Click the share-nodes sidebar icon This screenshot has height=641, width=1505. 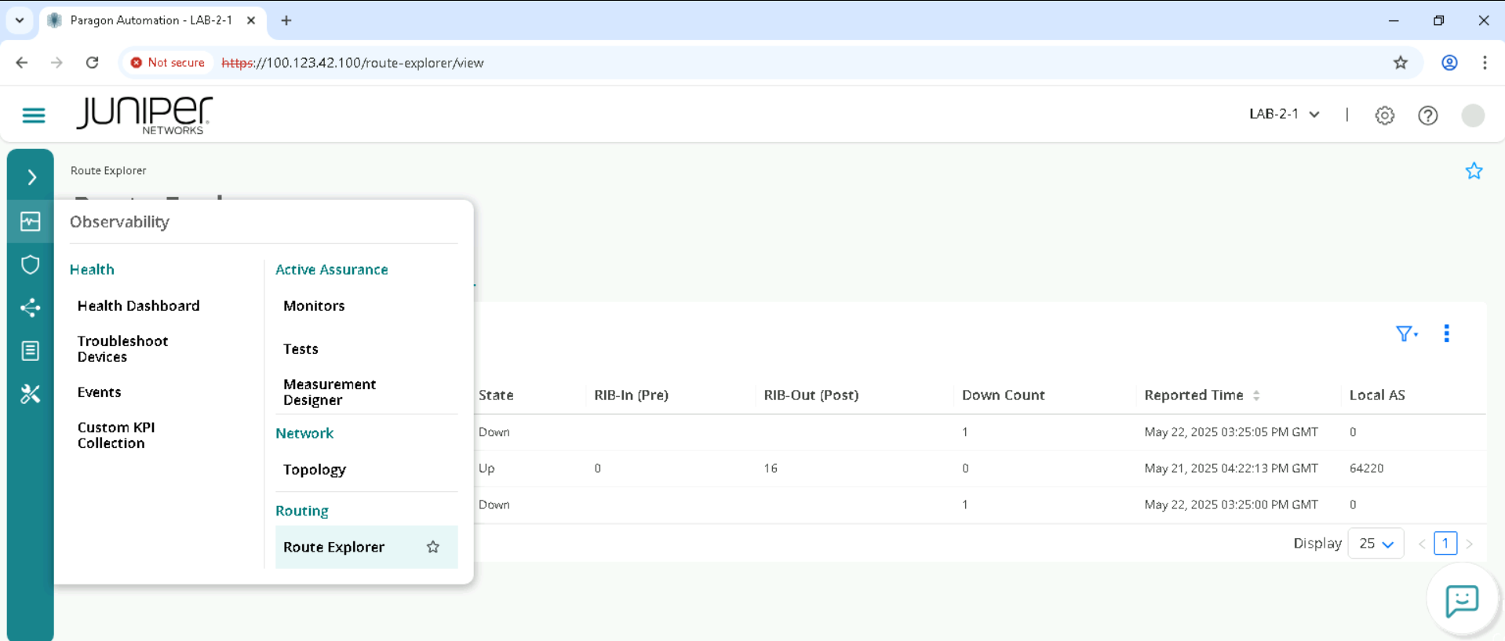[x=31, y=308]
